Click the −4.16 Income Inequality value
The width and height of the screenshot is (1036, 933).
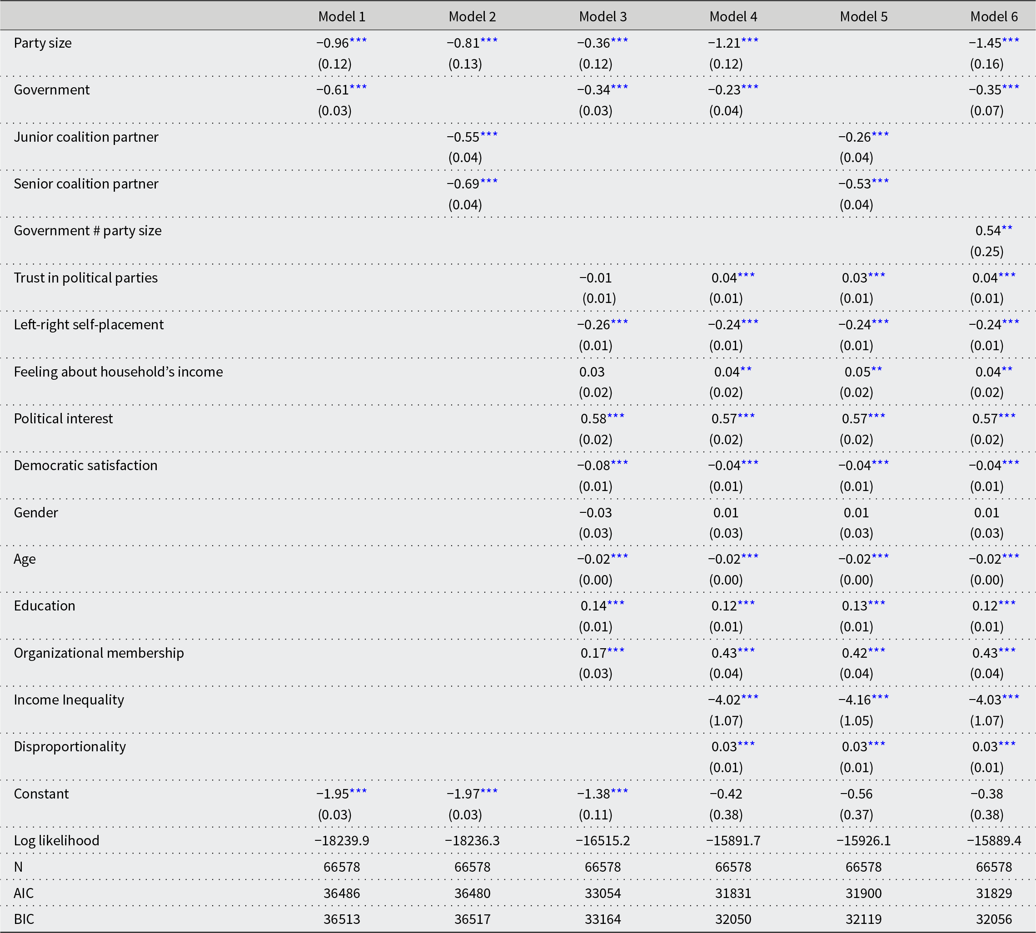pos(854,700)
